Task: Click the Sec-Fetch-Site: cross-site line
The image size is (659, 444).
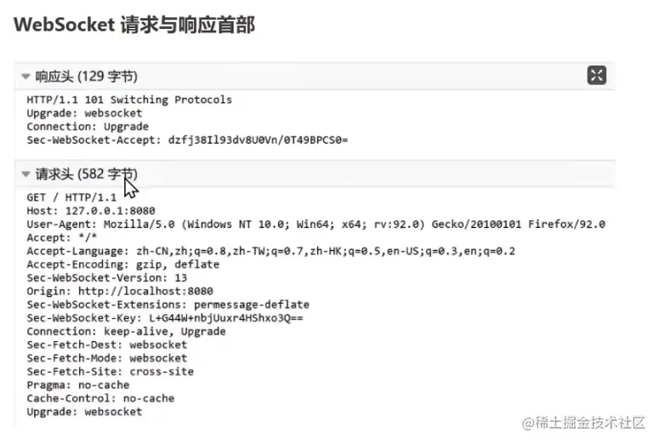Action: (110, 371)
